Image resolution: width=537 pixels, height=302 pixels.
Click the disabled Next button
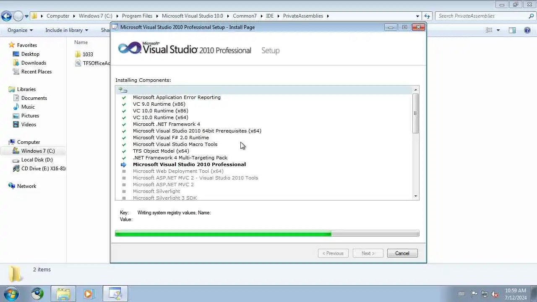pyautogui.click(x=368, y=253)
